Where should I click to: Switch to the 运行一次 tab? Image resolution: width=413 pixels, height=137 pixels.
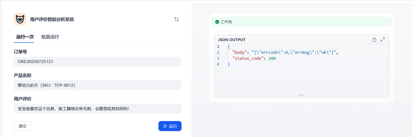[25, 37]
